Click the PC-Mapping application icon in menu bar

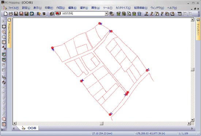pos(5,8)
